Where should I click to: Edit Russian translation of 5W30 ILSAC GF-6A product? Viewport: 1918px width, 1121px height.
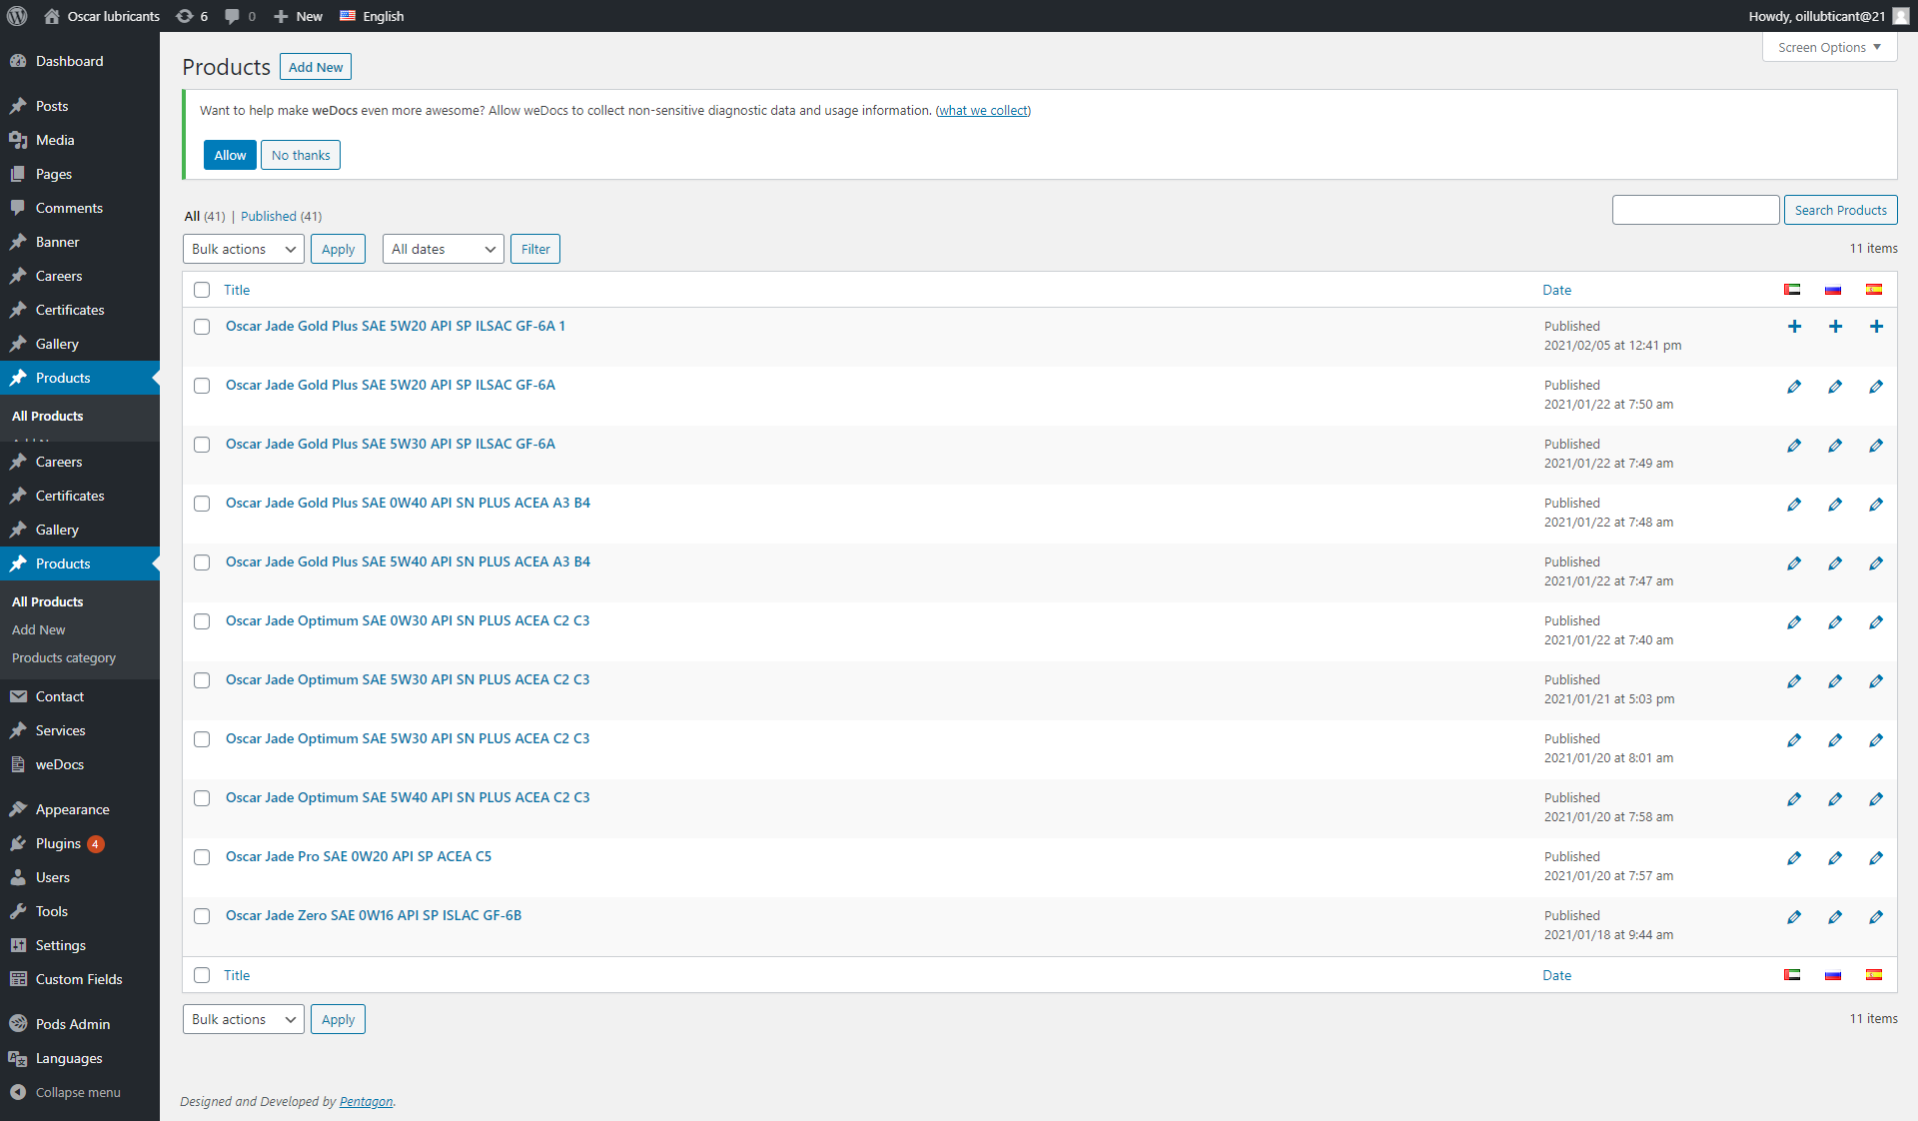pos(1835,446)
